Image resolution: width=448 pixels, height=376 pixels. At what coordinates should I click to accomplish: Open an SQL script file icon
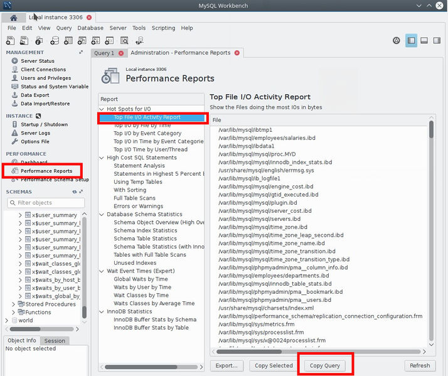tap(24, 41)
